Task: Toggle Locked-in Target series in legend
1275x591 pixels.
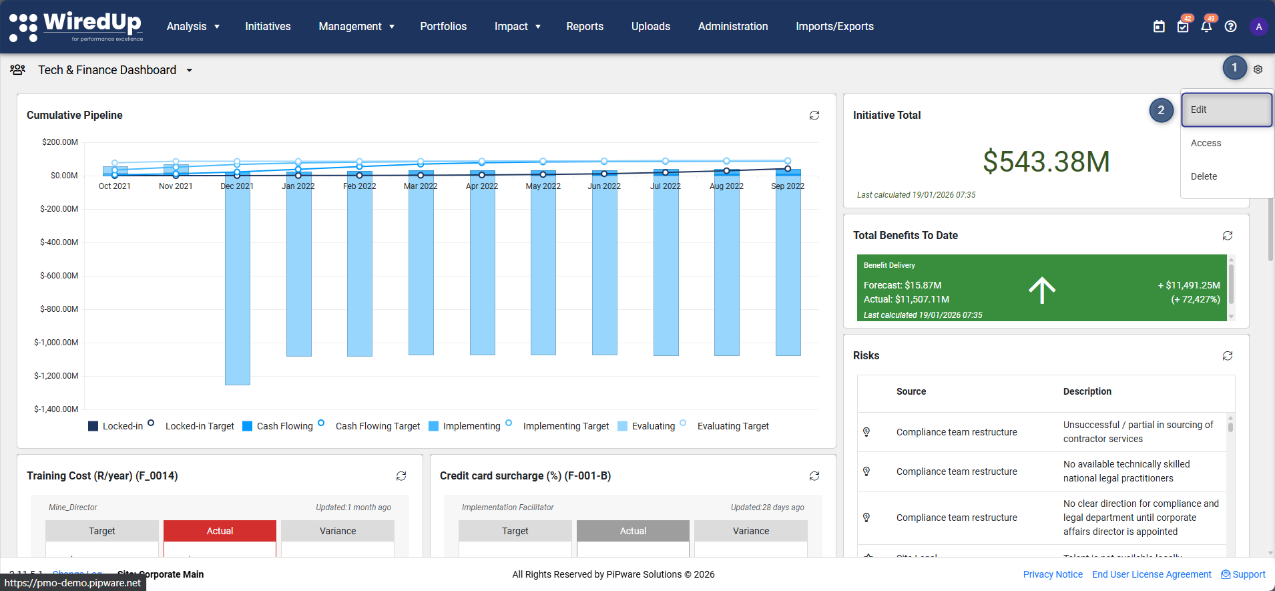Action: point(192,426)
